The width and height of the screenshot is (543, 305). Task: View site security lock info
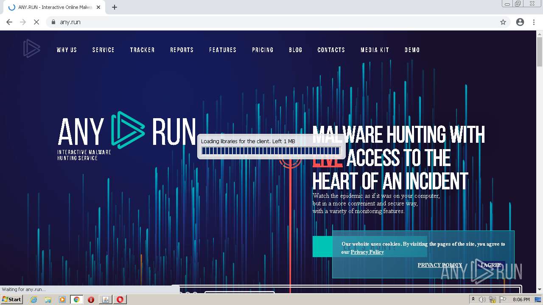point(53,22)
